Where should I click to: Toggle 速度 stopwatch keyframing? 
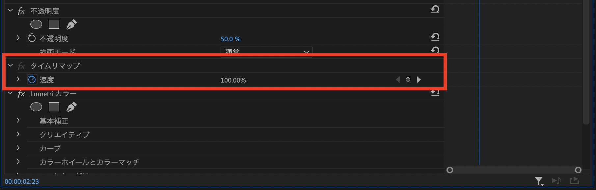pos(32,79)
